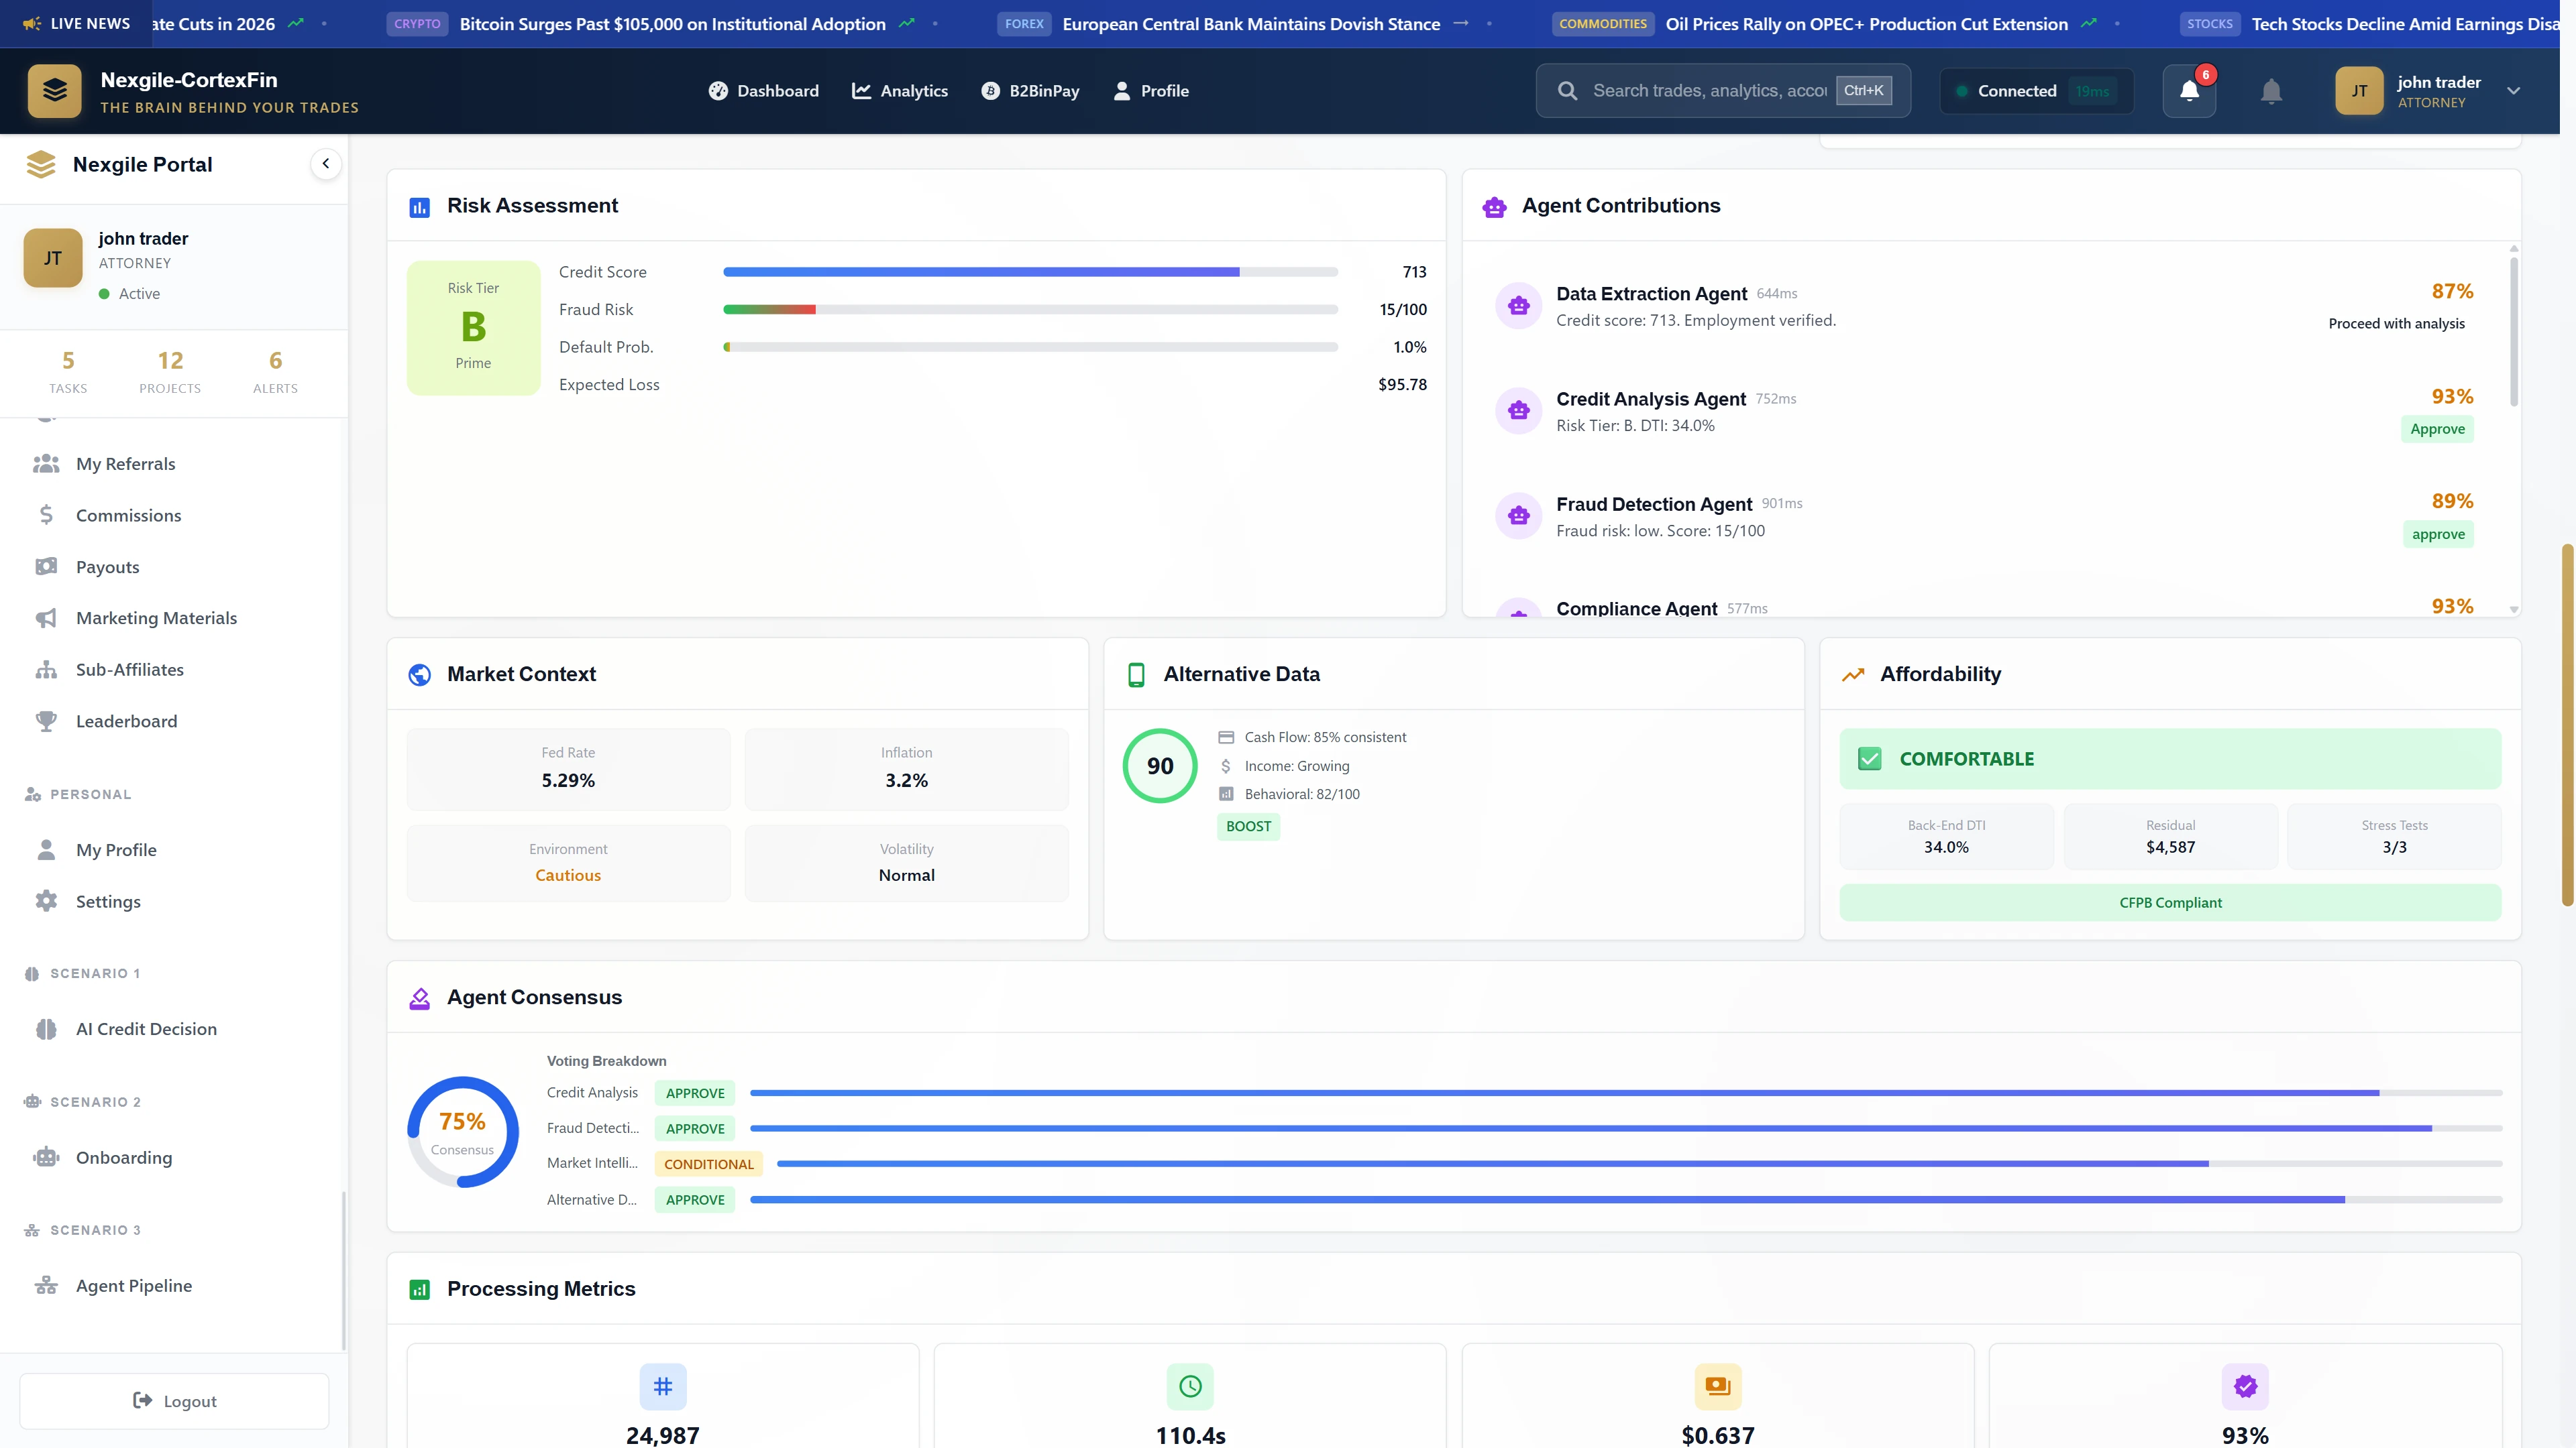The image size is (2576, 1448).
Task: Open the Analytics section
Action: (899, 90)
